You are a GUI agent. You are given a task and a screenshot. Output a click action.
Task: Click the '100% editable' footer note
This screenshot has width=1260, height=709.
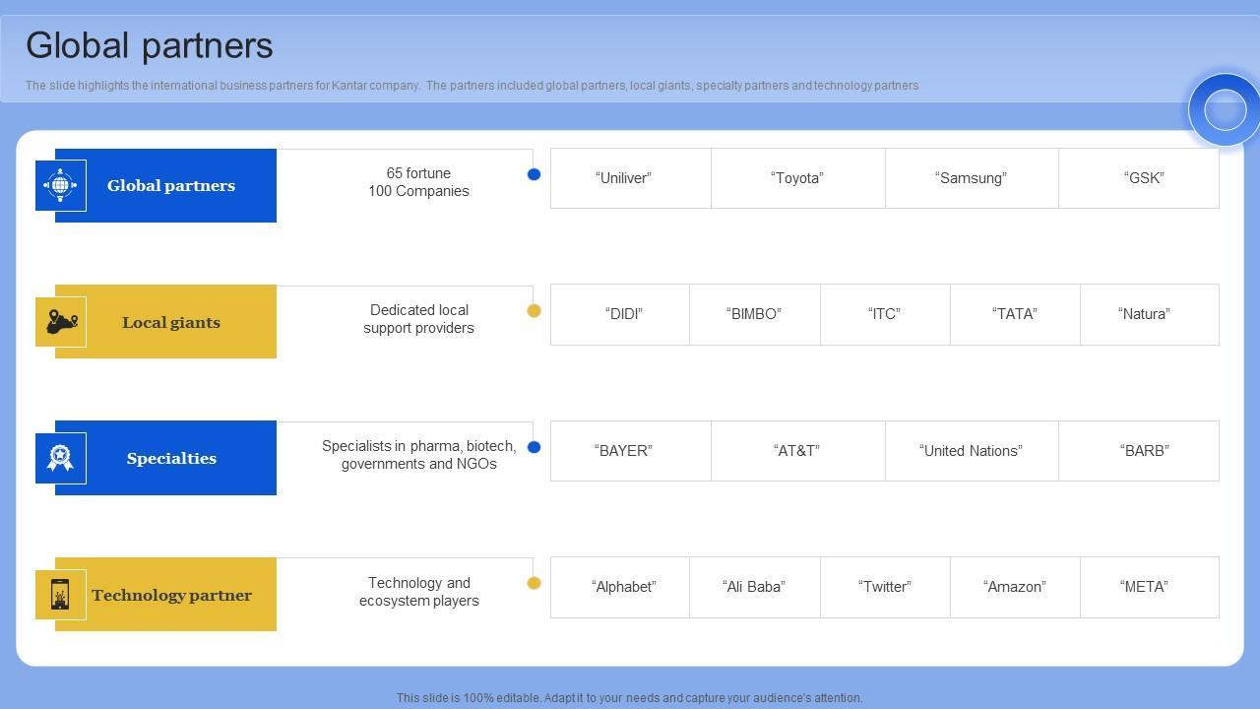click(x=630, y=698)
